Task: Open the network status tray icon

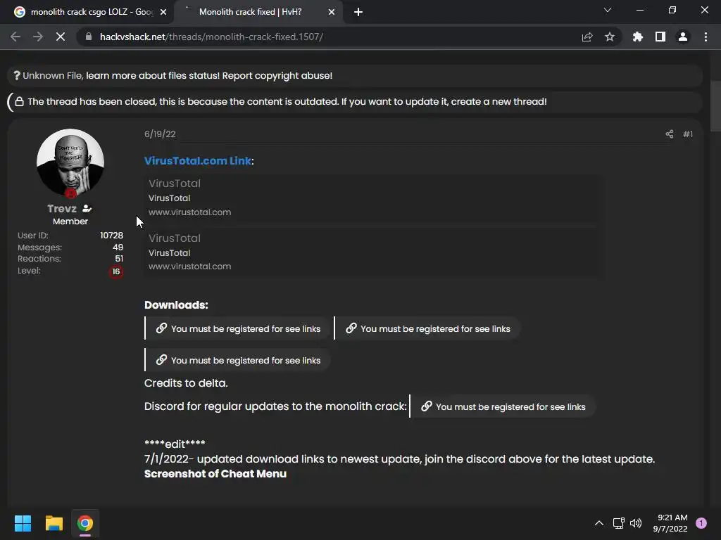Action: (x=618, y=523)
